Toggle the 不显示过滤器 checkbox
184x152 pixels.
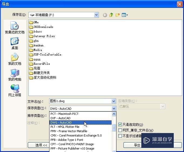[x=120, y=136]
